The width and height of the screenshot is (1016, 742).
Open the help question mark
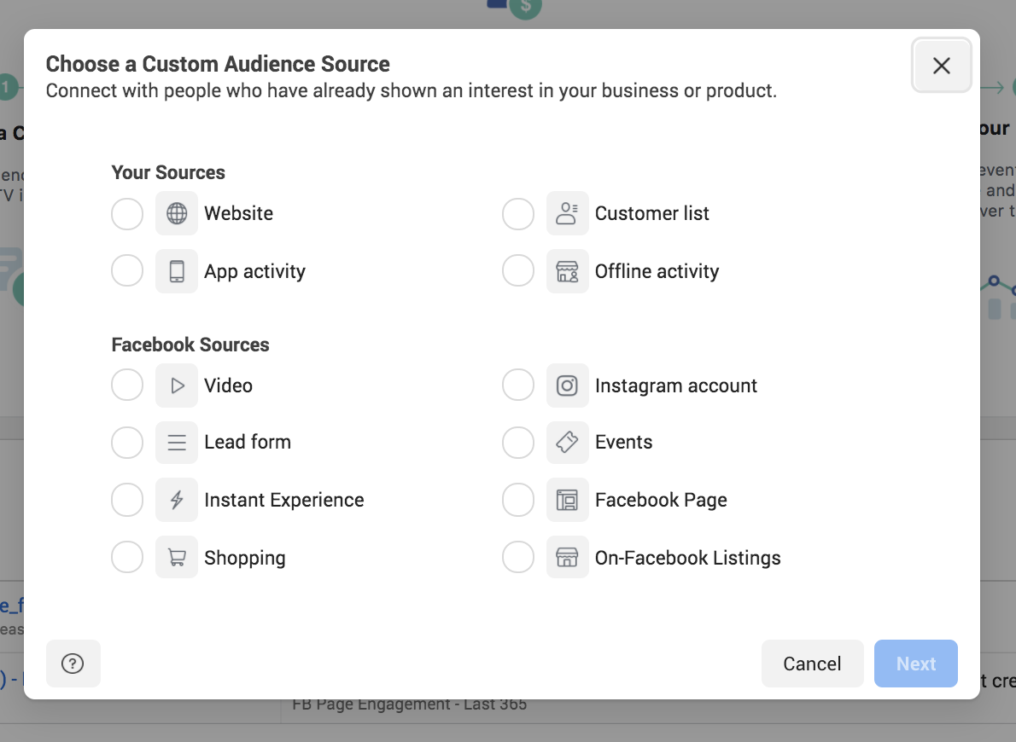pos(73,664)
